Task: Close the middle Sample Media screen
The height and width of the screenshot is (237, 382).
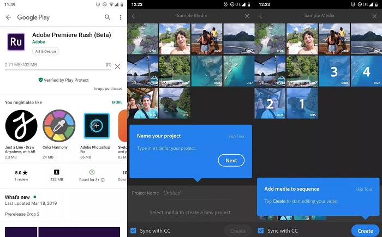Action: (x=247, y=16)
